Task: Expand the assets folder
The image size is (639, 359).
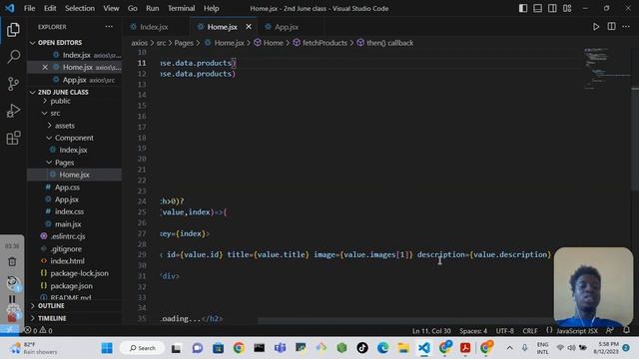Action: coord(64,126)
